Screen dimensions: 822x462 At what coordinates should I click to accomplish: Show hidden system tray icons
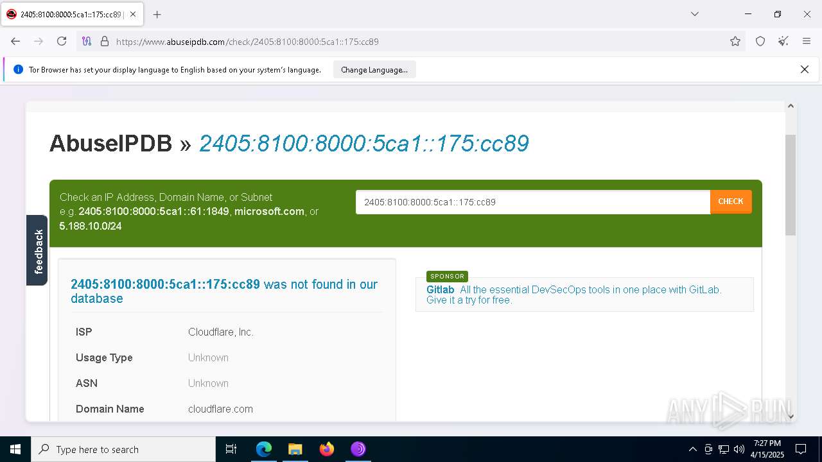point(692,449)
